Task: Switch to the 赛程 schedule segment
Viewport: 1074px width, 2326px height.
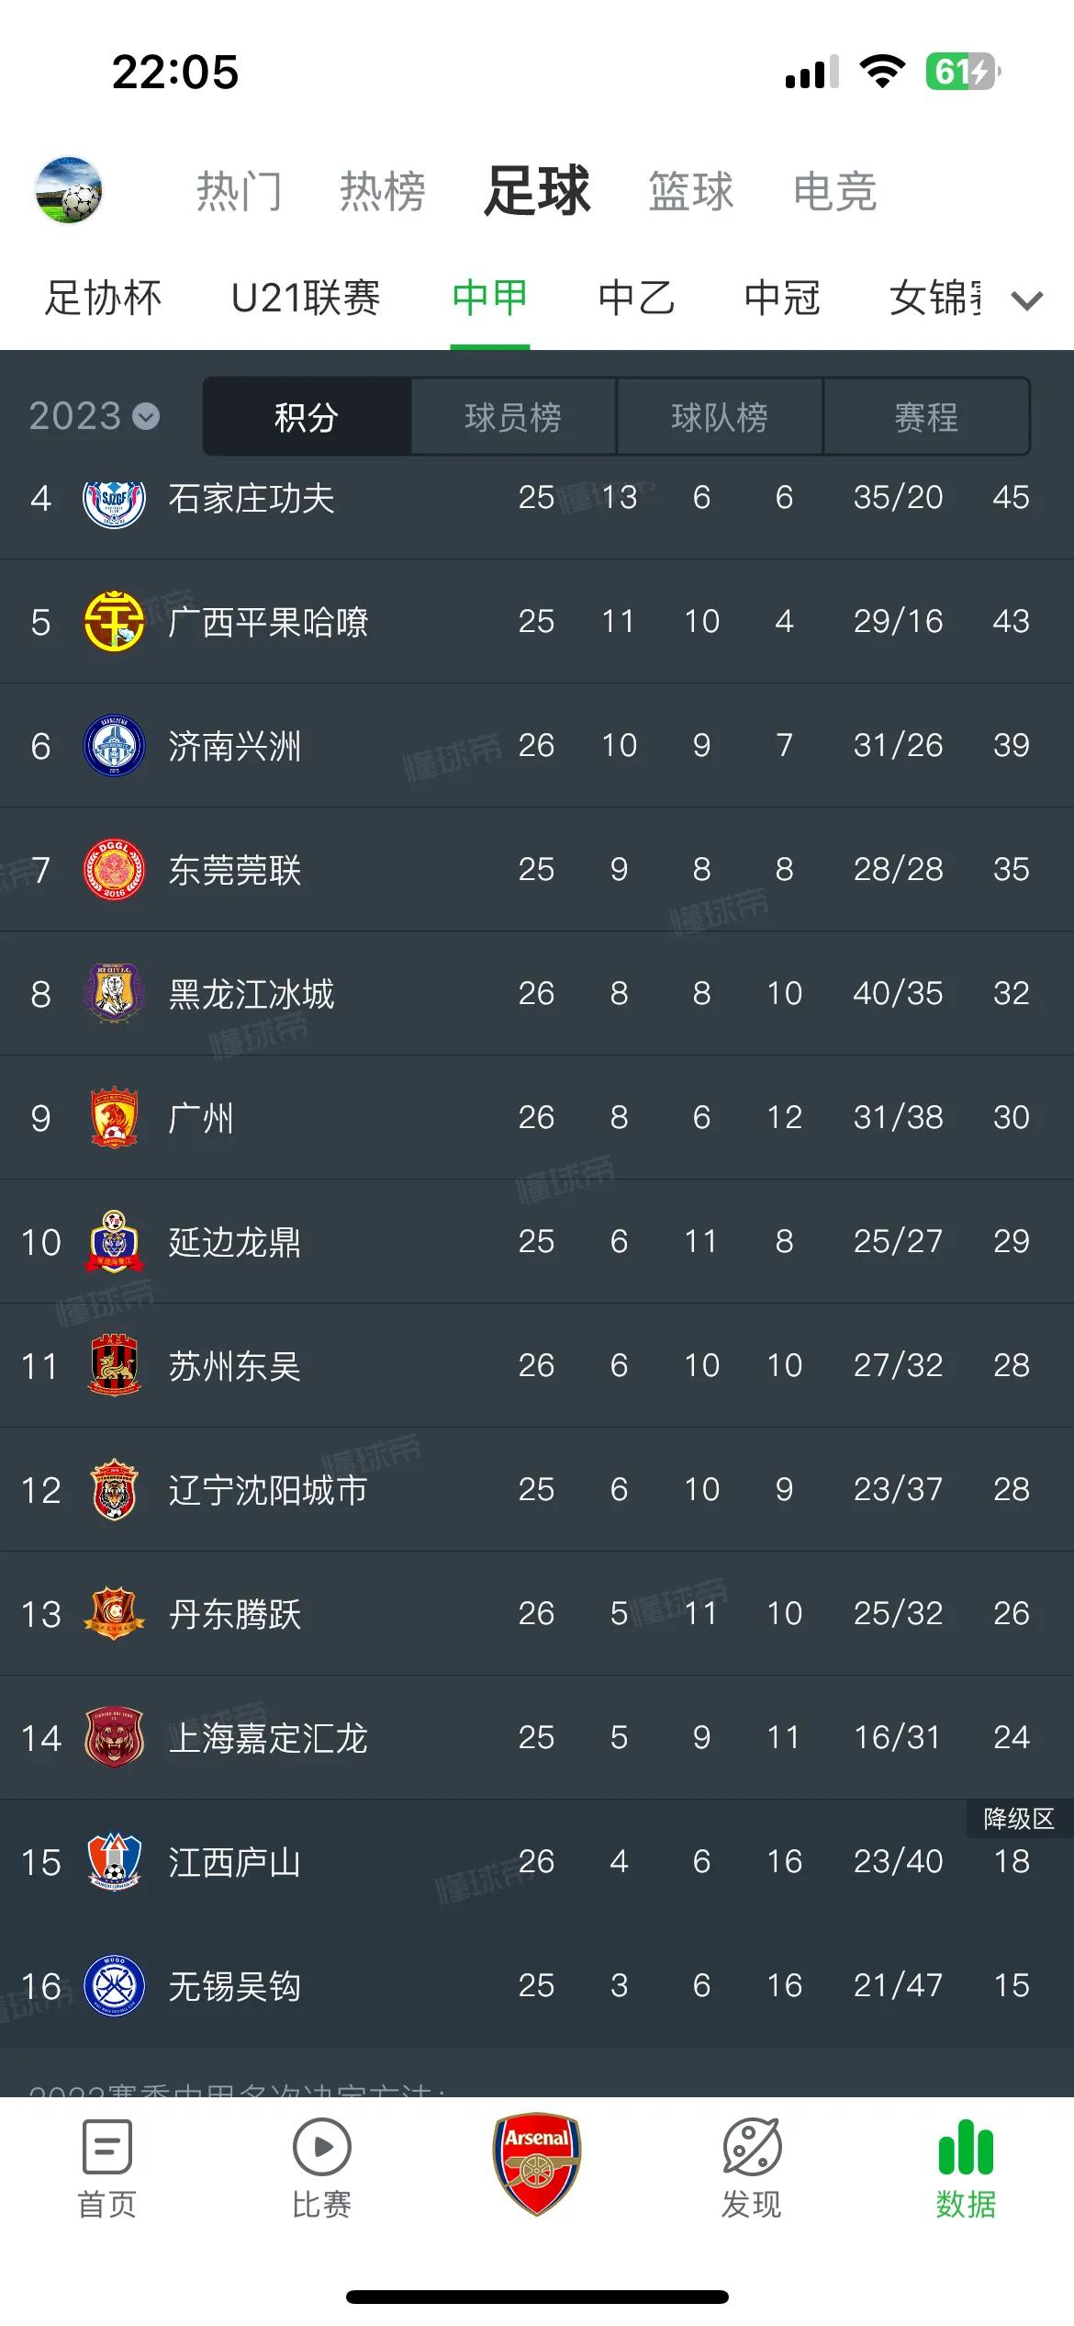Action: point(926,417)
